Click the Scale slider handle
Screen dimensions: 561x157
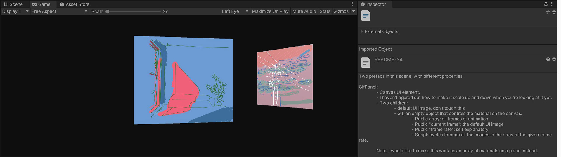pyautogui.click(x=108, y=12)
